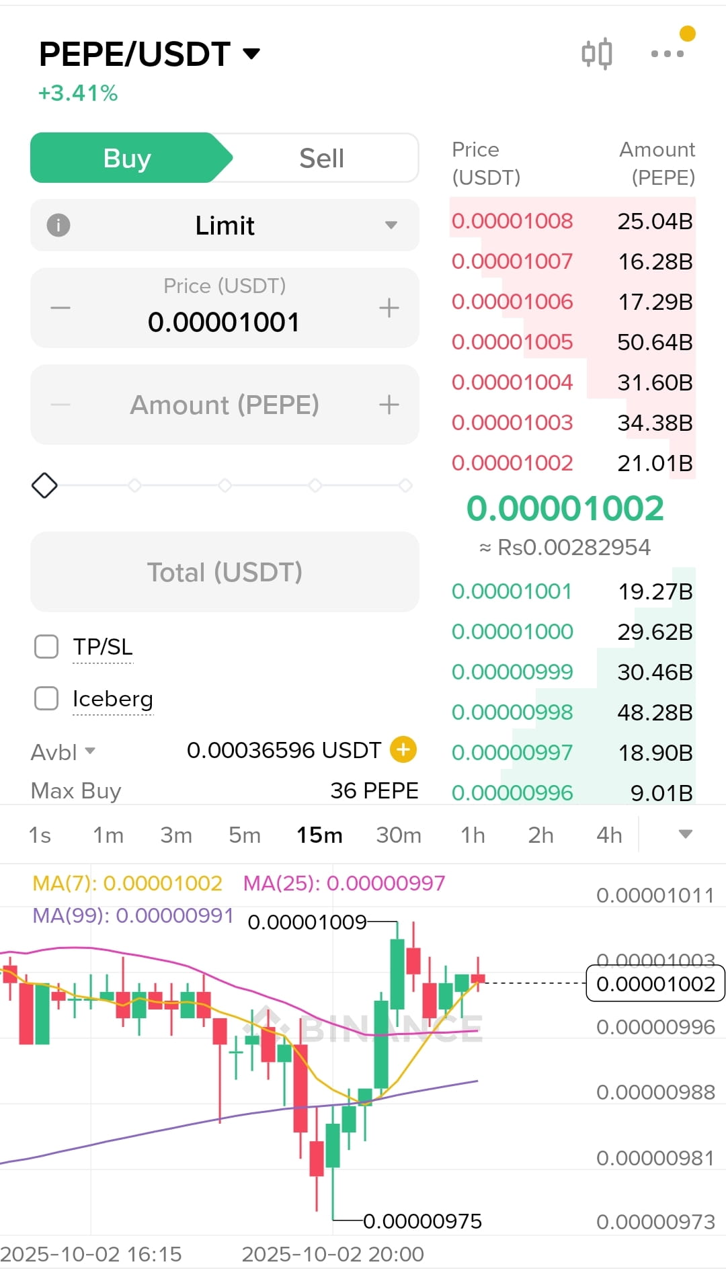The image size is (726, 1281).
Task: Select the 1s chart interval
Action: coord(40,835)
